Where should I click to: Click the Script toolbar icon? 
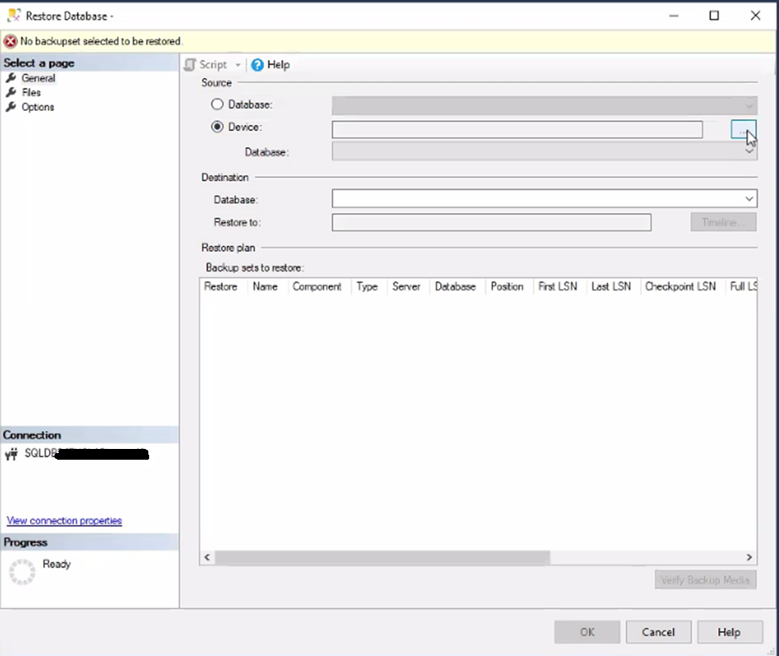tap(190, 65)
